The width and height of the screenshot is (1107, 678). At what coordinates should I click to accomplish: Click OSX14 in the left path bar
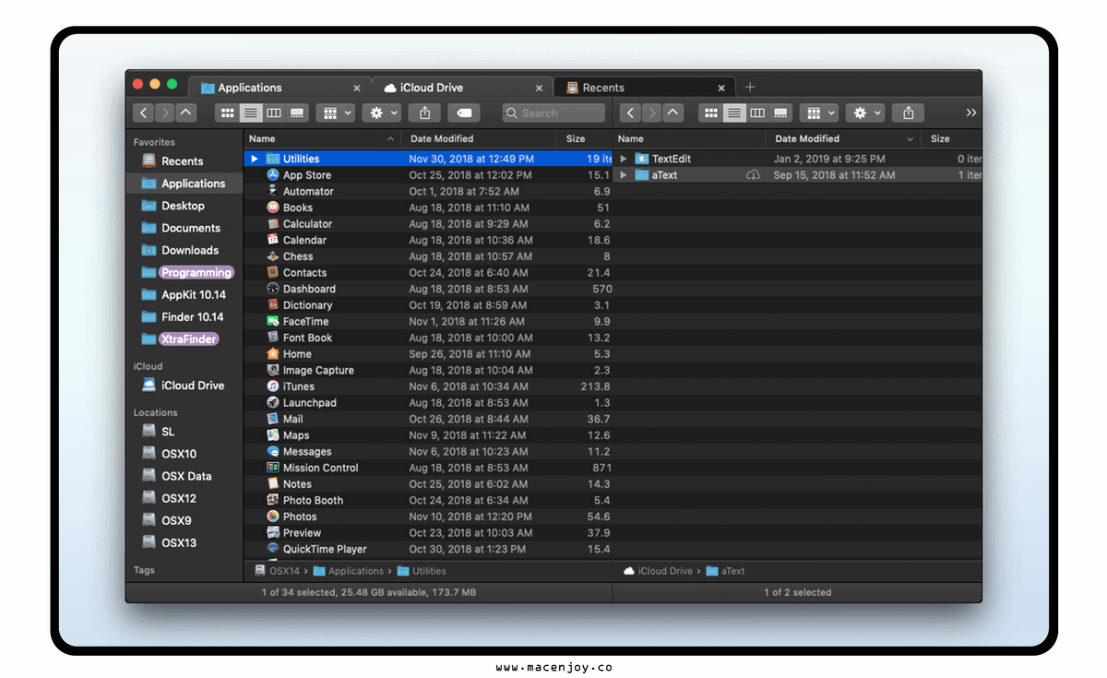point(277,571)
